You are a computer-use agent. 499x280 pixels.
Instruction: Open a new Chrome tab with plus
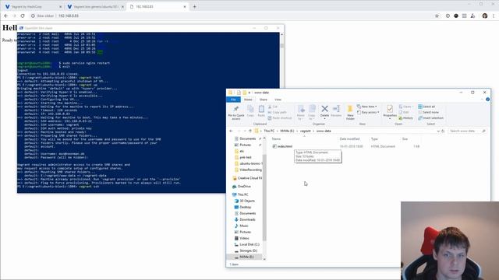(x=194, y=7)
